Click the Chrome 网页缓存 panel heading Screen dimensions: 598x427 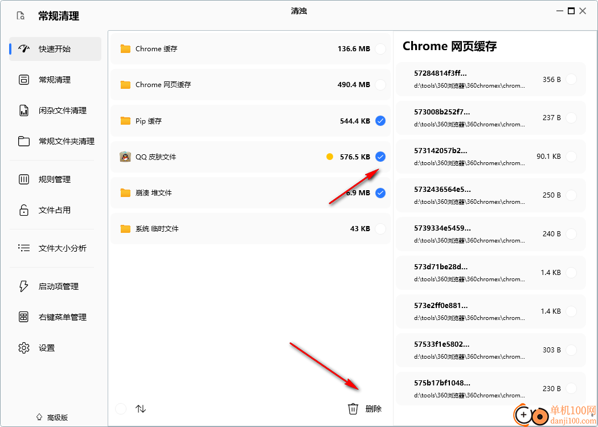[449, 46]
